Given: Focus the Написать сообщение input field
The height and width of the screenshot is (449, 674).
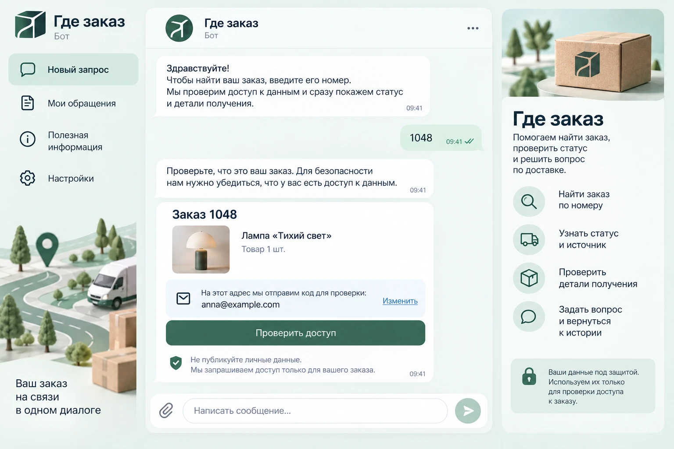Looking at the screenshot, I should click(x=315, y=411).
